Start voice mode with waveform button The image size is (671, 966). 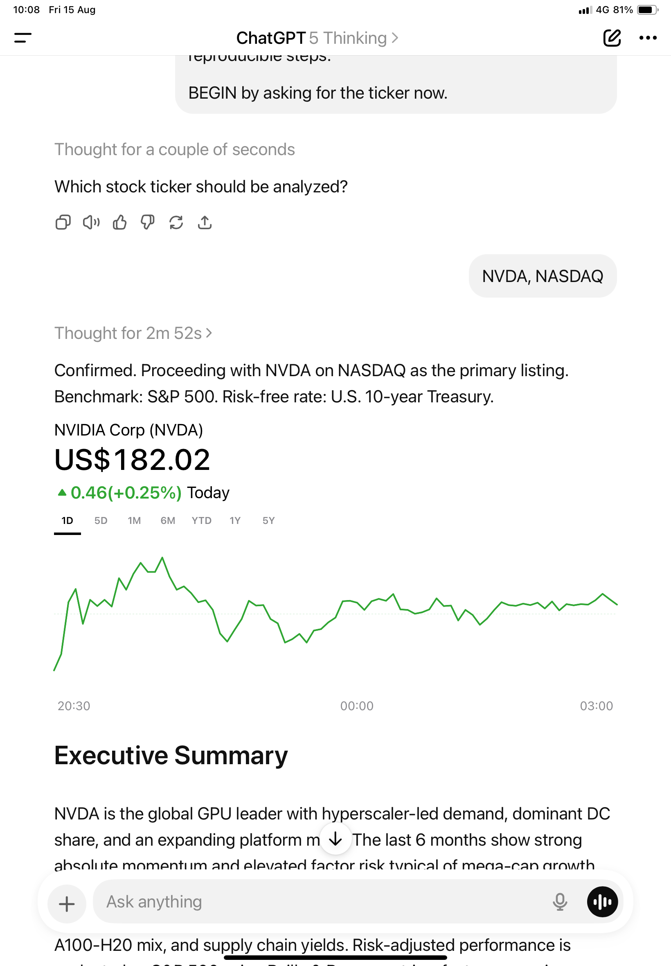(602, 902)
